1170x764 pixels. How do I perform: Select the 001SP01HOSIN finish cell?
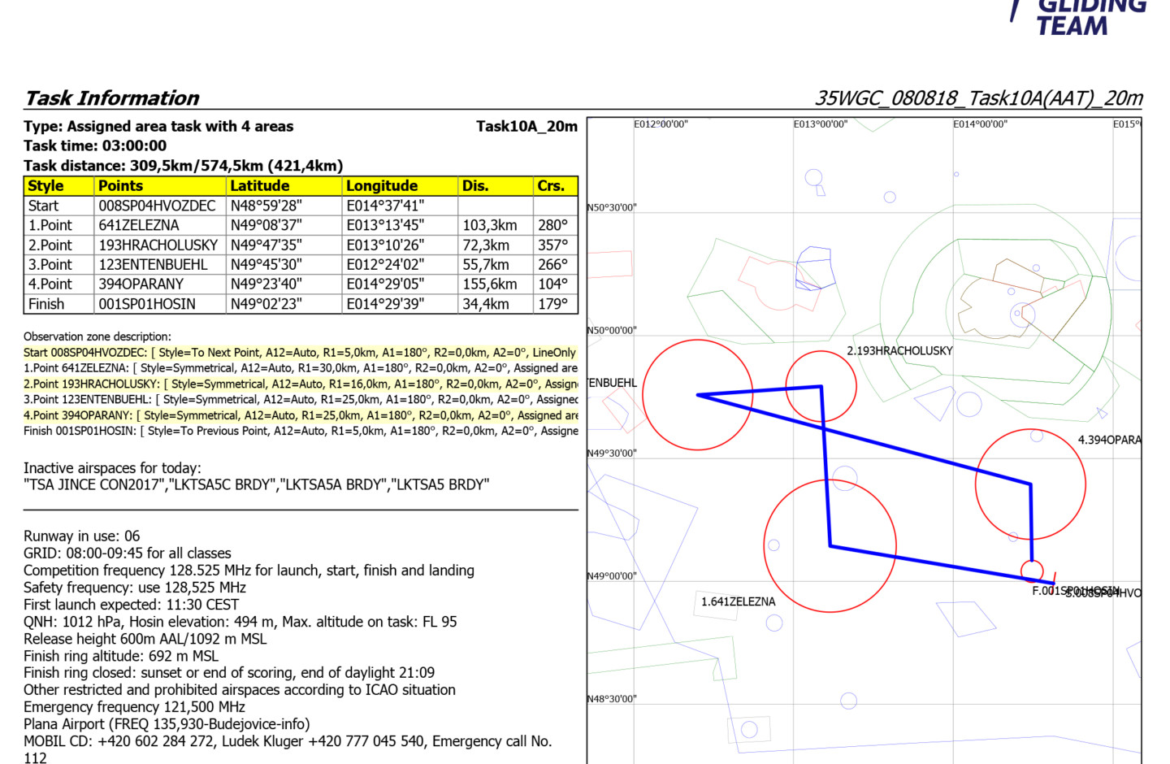click(147, 304)
